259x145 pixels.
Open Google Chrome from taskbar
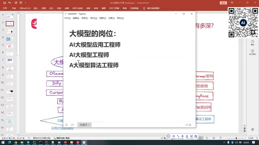click(16, 142)
